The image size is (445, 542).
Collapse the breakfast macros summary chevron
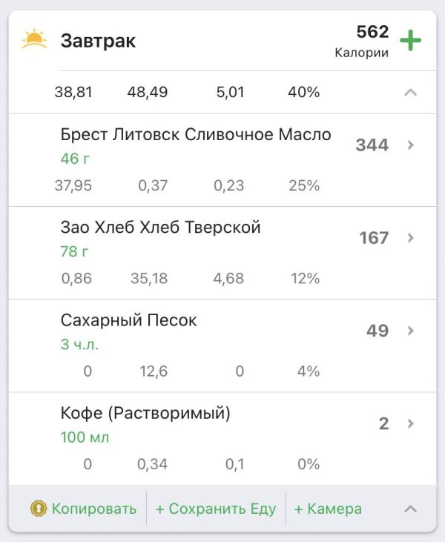410,93
